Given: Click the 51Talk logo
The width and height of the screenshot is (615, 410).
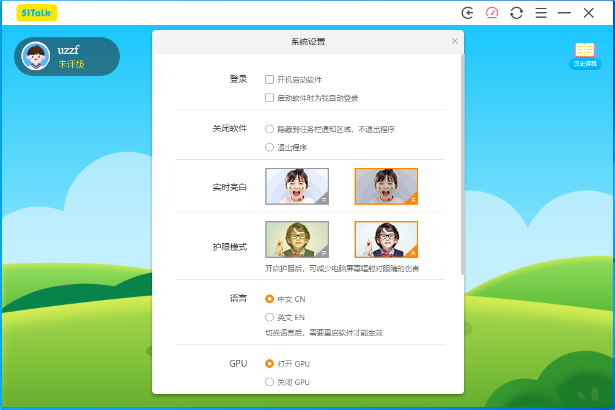Looking at the screenshot, I should tap(37, 12).
